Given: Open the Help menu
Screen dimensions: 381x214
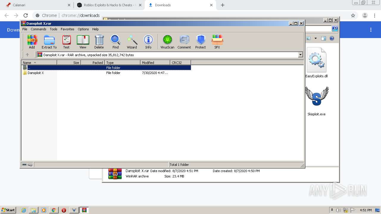Looking at the screenshot, I should [x=95, y=29].
